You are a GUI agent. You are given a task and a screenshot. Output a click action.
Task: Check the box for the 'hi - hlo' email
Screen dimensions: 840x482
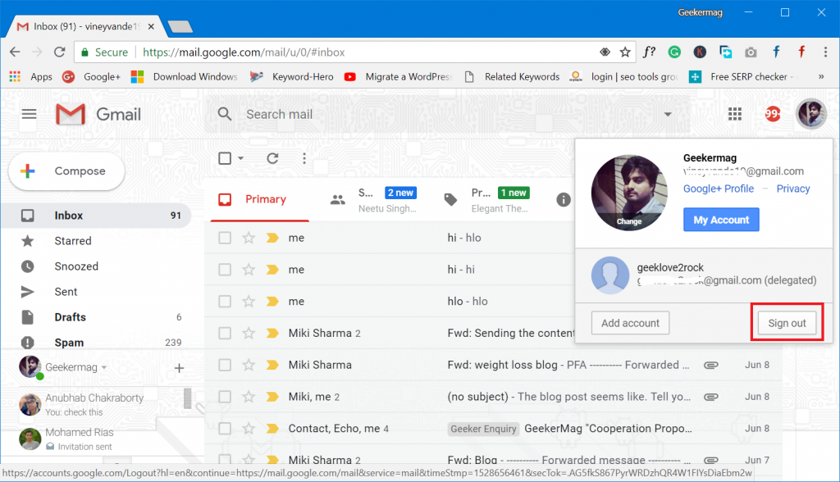[x=225, y=238]
